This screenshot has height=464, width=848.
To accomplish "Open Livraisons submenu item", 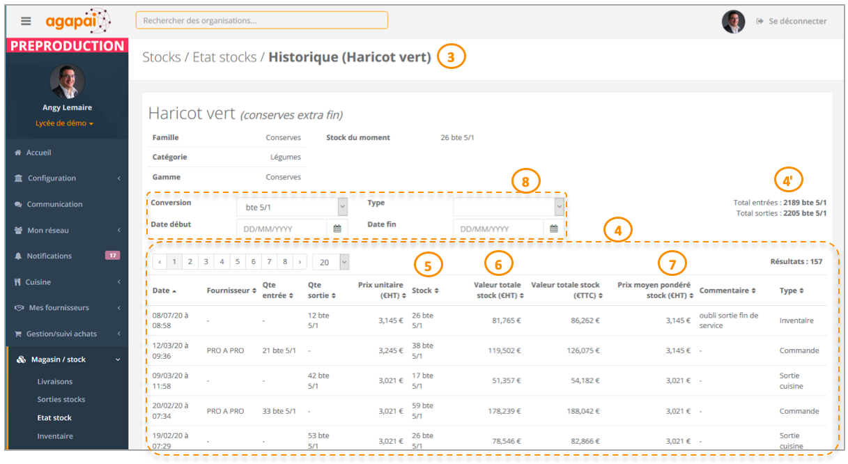I will click(54, 382).
